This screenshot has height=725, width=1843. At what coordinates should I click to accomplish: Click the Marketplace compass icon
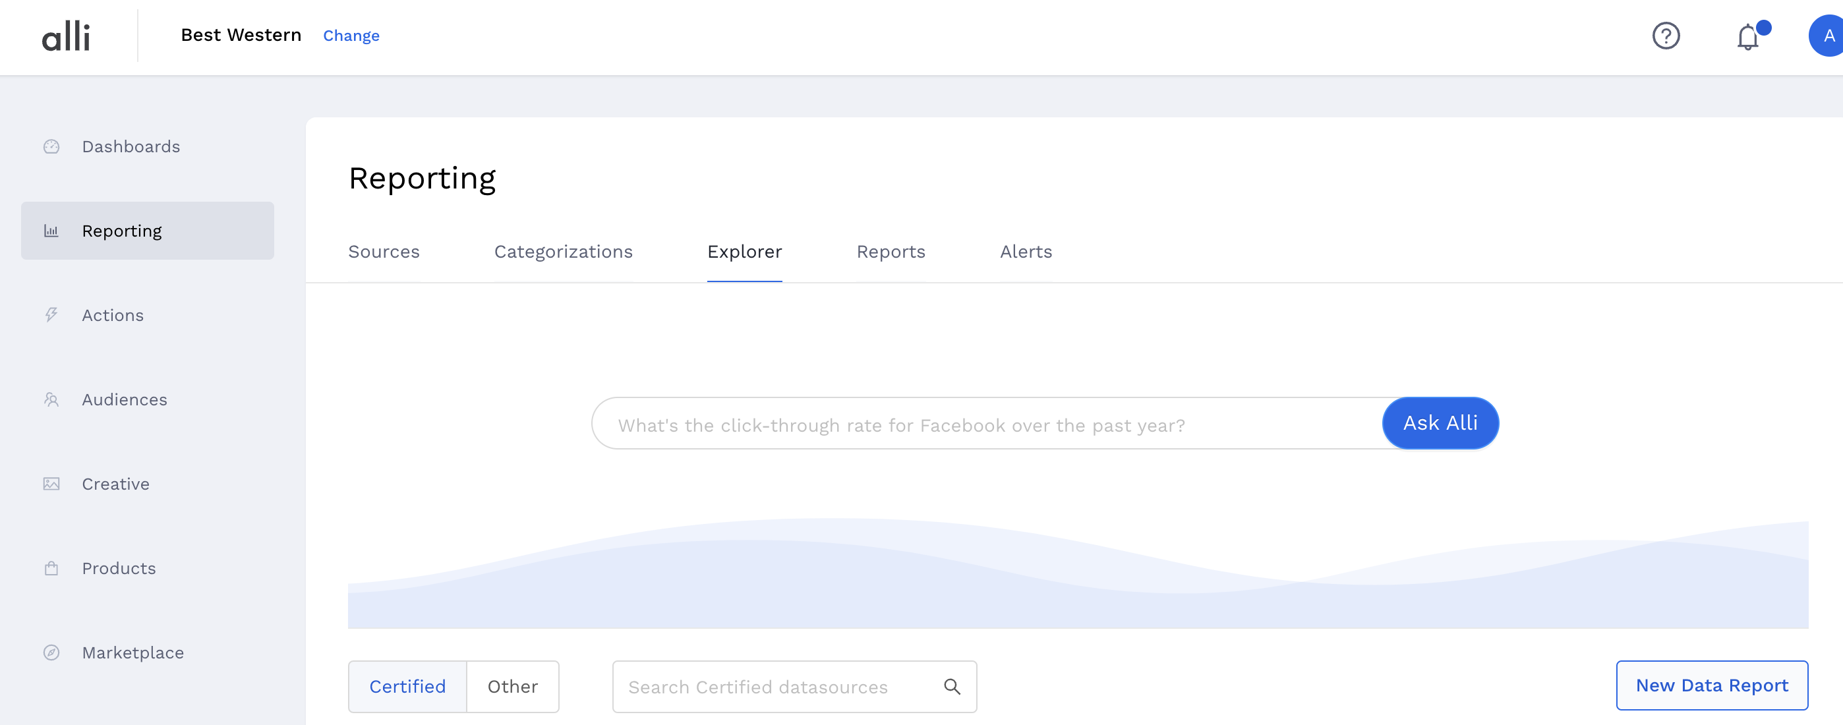(x=51, y=653)
